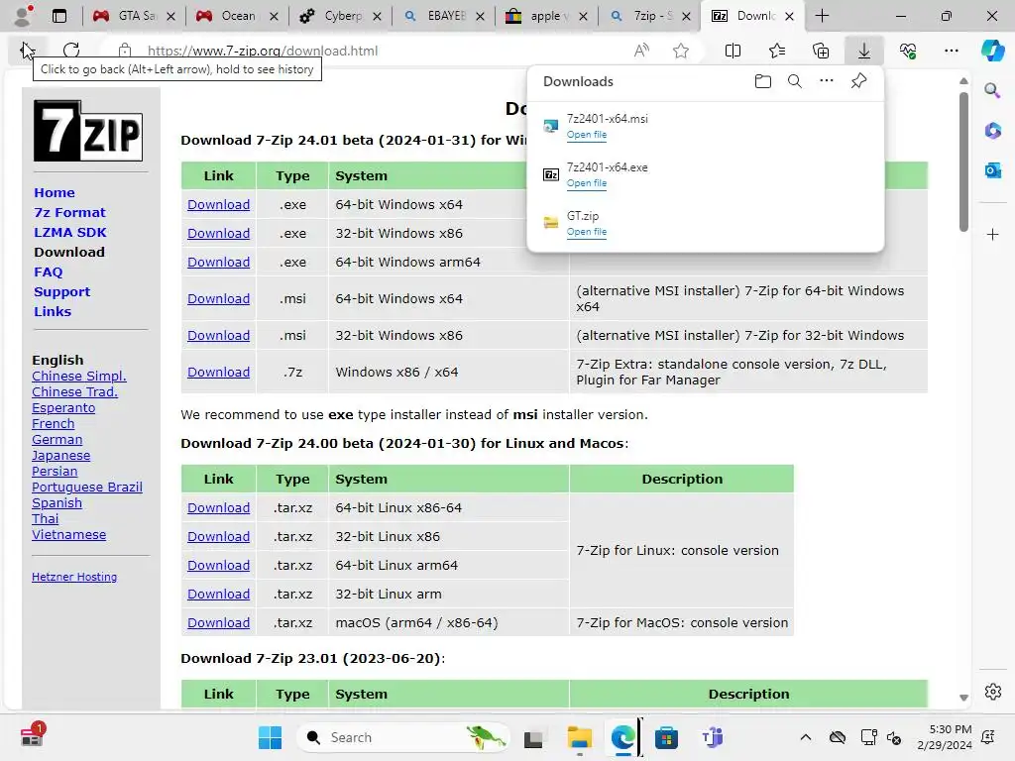Open Microsoft 365 sidebar icon
Viewport: 1015px width, 761px height.
click(992, 131)
